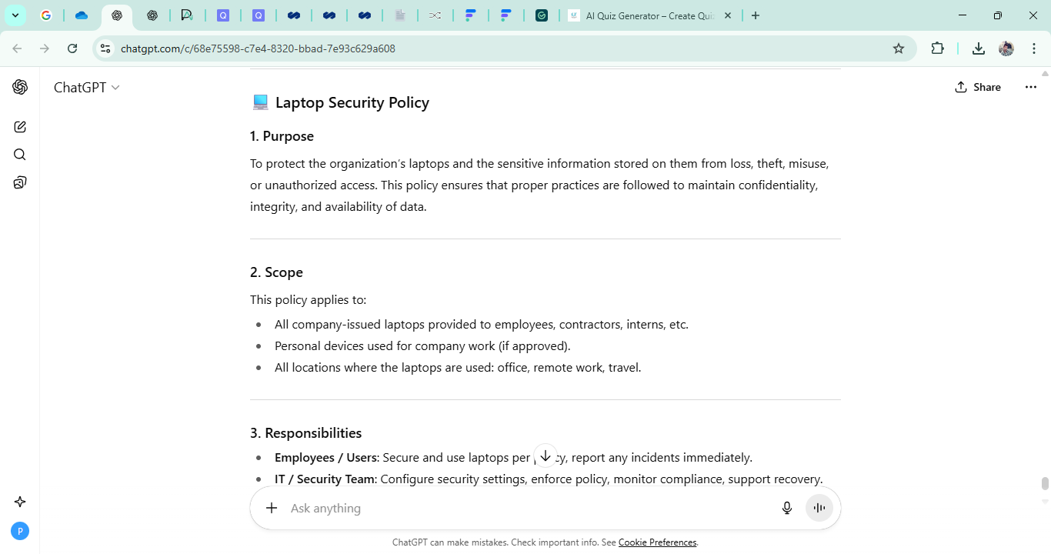Screen dimensions: 1051x554
Task: Open search chats magnifier icon
Action: point(20,155)
